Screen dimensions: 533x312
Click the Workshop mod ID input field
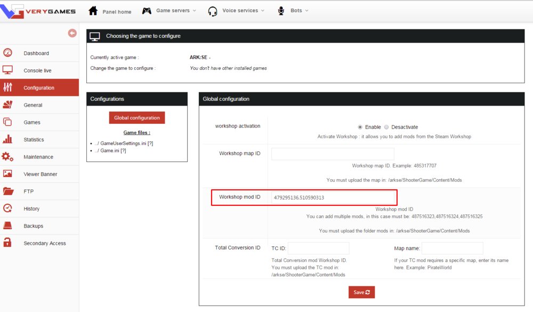(333, 197)
